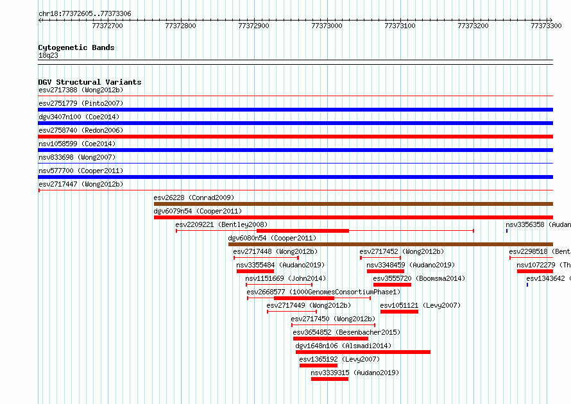Image resolution: width=571 pixels, height=404 pixels.
Task: Click the small blue mark under nsv3356358
Action: point(507,231)
